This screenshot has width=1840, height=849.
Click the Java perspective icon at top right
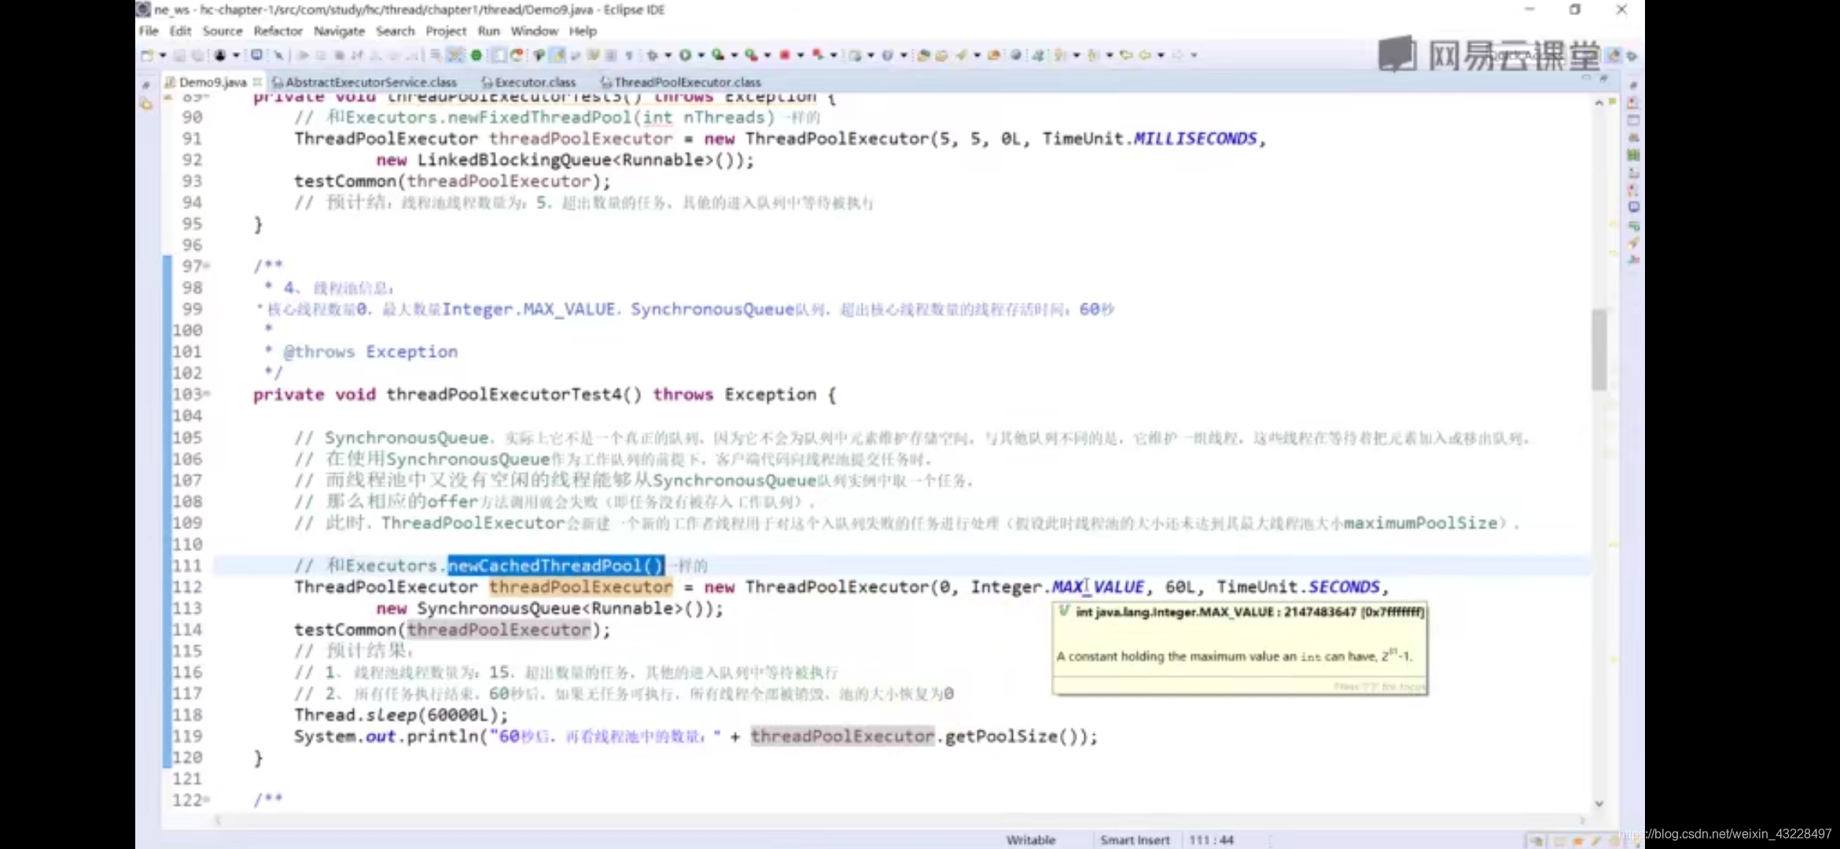[1614, 55]
